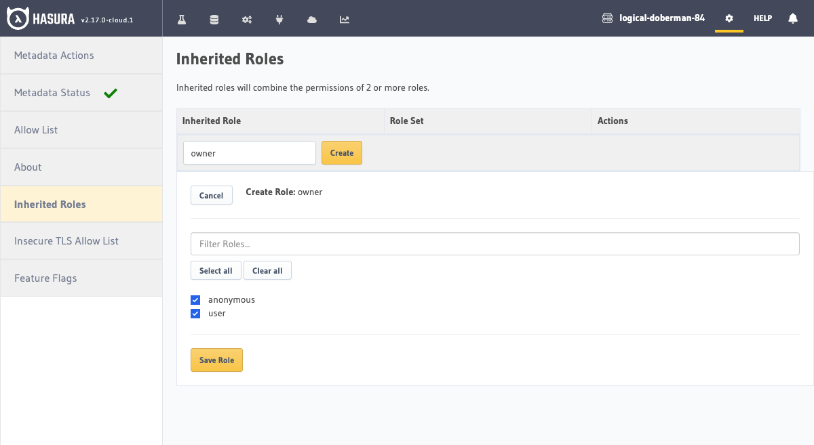Focus the Filter Roles search field
Viewport: 814px width, 445px height.
(x=495, y=244)
